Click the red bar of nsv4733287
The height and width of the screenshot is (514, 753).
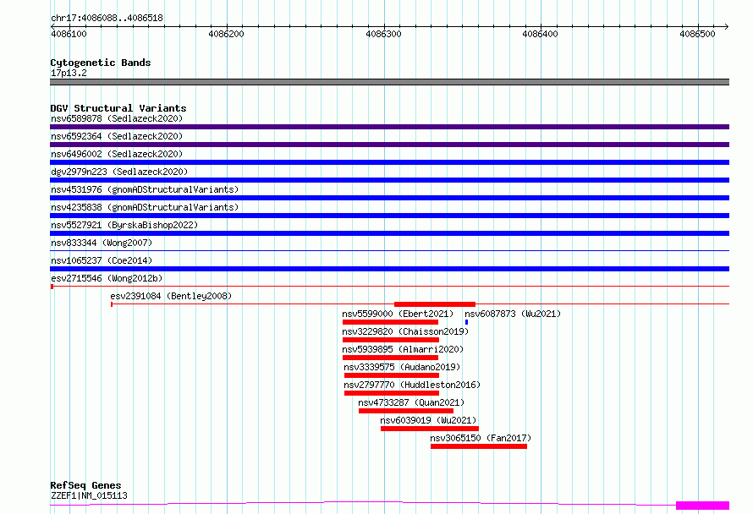tap(406, 411)
